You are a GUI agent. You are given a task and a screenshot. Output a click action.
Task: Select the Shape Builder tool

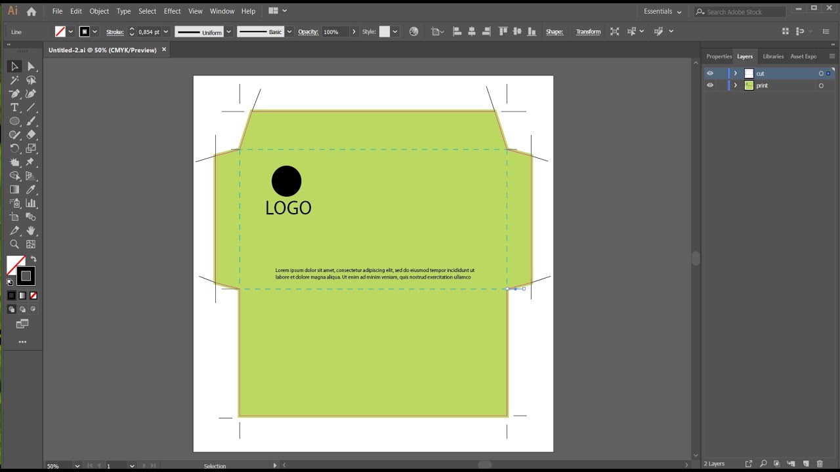click(x=14, y=176)
